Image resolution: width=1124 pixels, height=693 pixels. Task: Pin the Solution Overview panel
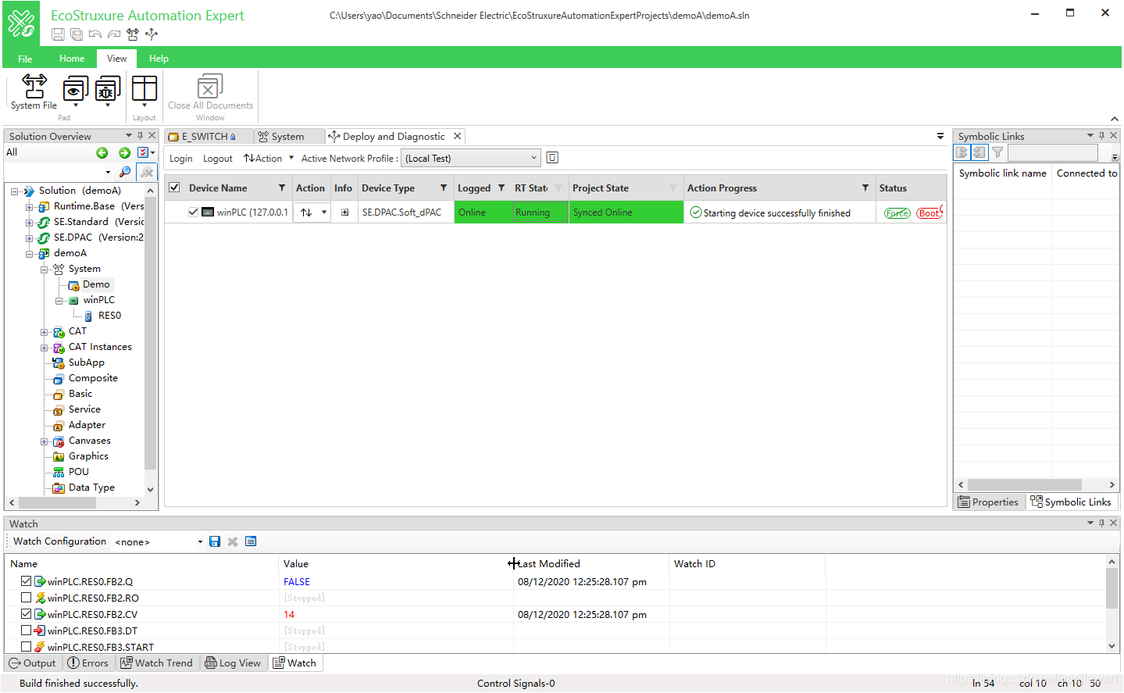(140, 136)
